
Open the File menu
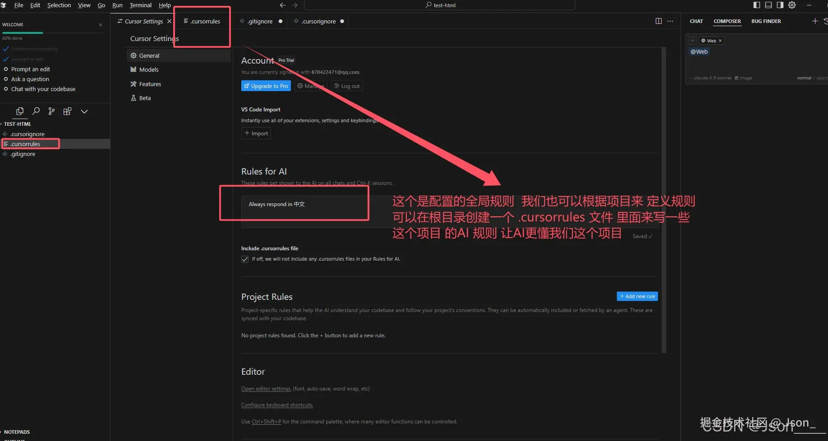(19, 5)
